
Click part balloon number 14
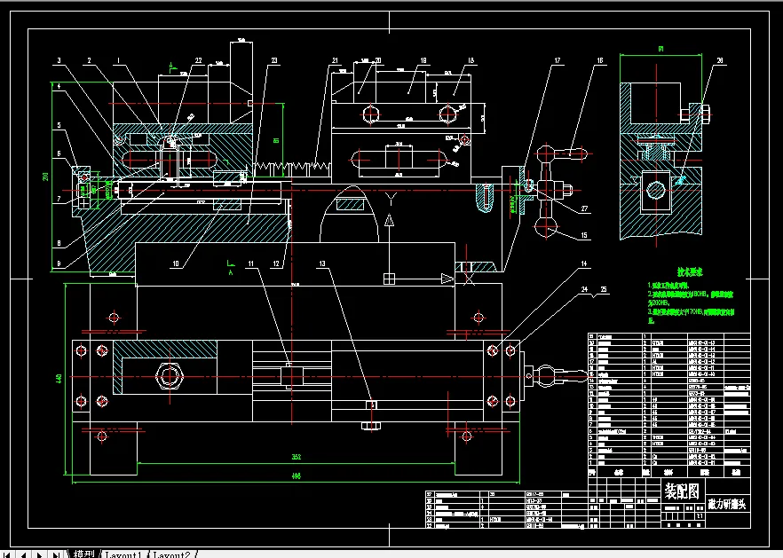click(x=584, y=263)
